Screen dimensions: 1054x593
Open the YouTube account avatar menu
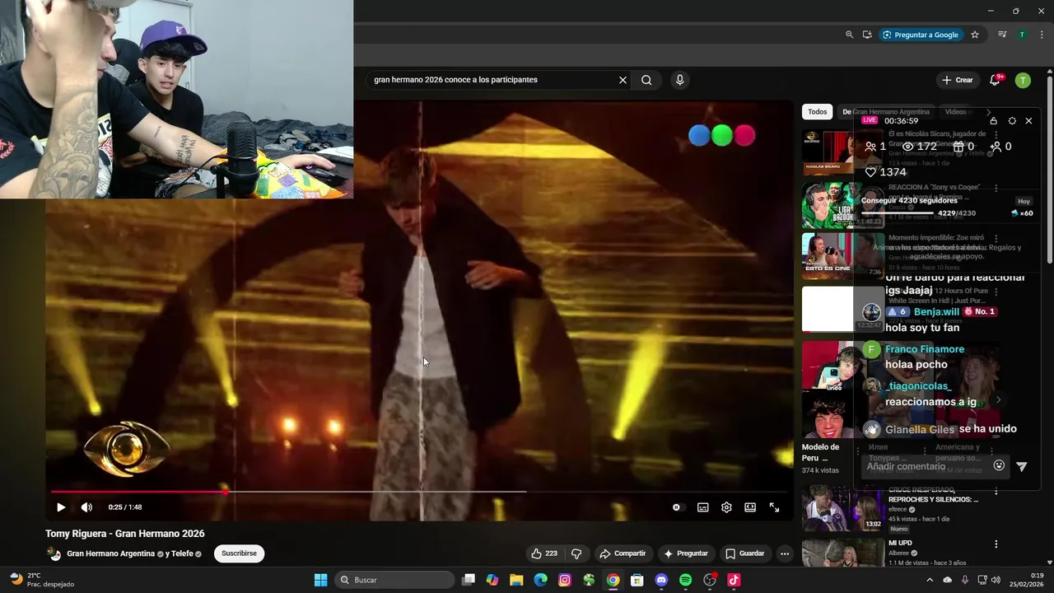click(1023, 80)
